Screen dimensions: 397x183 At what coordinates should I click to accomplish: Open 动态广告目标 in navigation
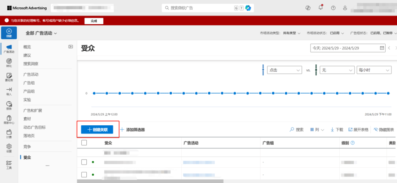click(35, 127)
